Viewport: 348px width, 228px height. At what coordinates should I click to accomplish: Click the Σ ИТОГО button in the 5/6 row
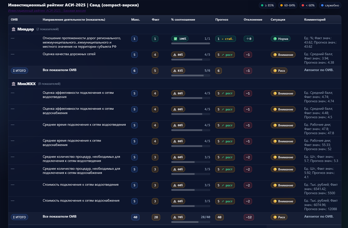pos(20,71)
